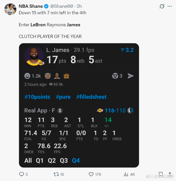Open the #filledsheet hashtag link
The height and width of the screenshot is (181, 176).
[91, 97]
